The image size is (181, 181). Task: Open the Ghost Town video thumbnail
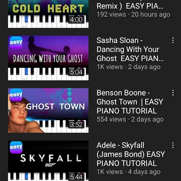[48, 111]
